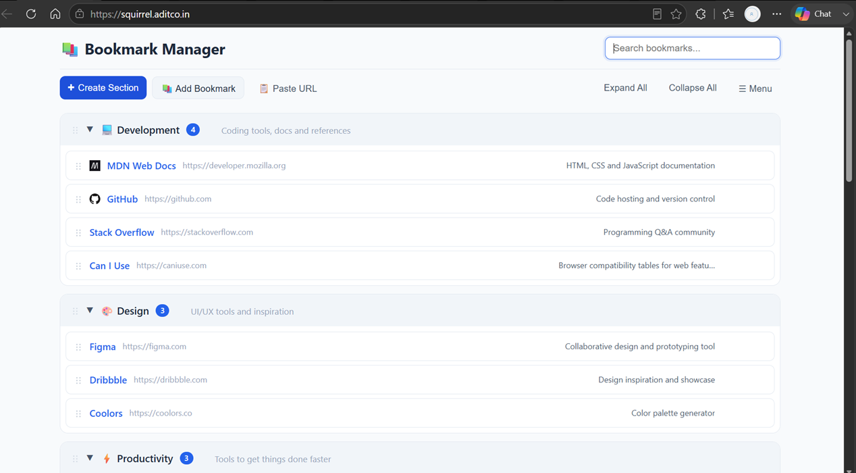Click drag handle on MDN Web Docs row
Image resolution: width=856 pixels, height=473 pixels.
(78, 166)
